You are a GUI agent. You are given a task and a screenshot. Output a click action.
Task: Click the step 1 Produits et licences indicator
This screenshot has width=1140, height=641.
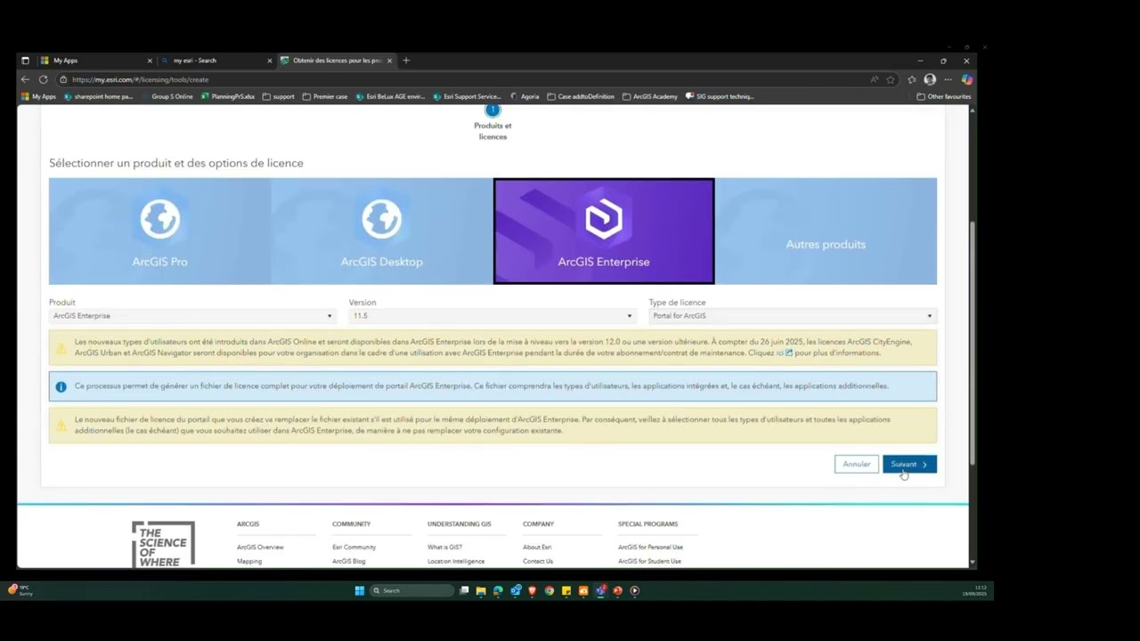click(x=493, y=123)
